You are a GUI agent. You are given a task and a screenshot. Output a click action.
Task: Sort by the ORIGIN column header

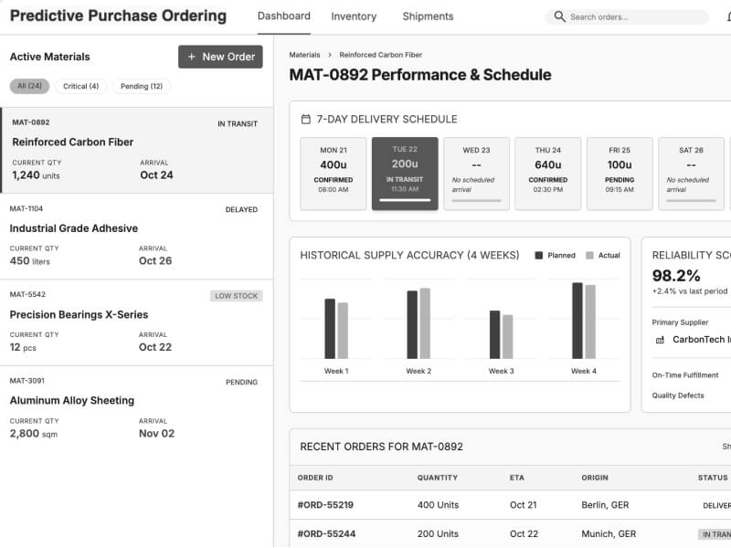point(595,478)
